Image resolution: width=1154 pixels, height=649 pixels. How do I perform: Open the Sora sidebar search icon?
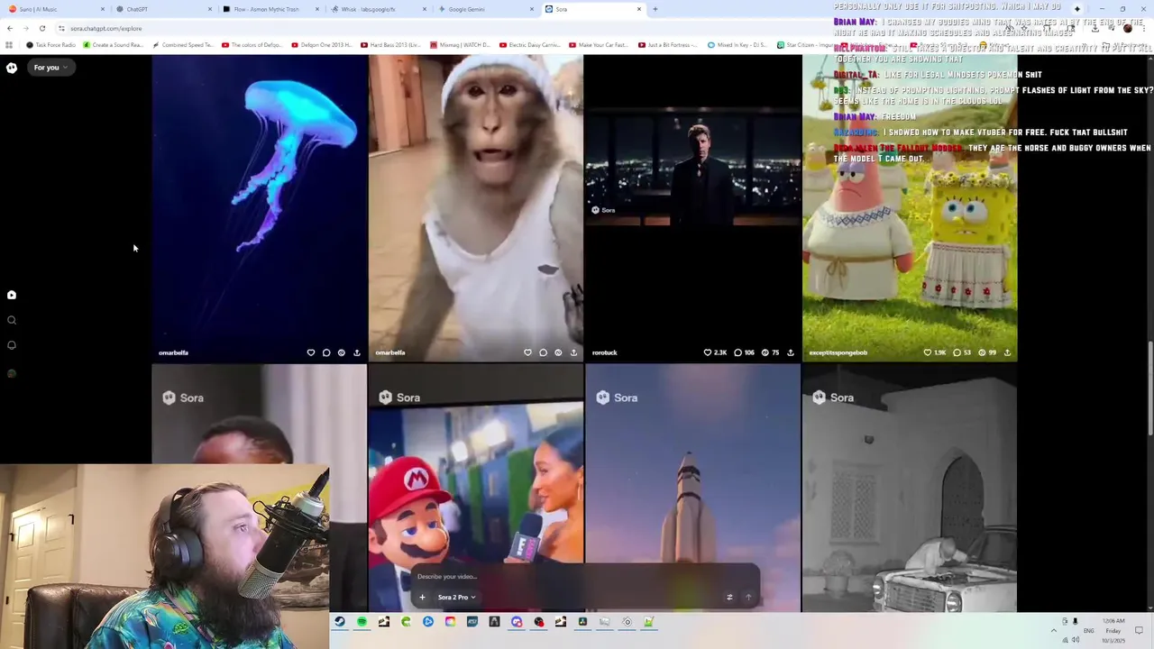pos(12,320)
